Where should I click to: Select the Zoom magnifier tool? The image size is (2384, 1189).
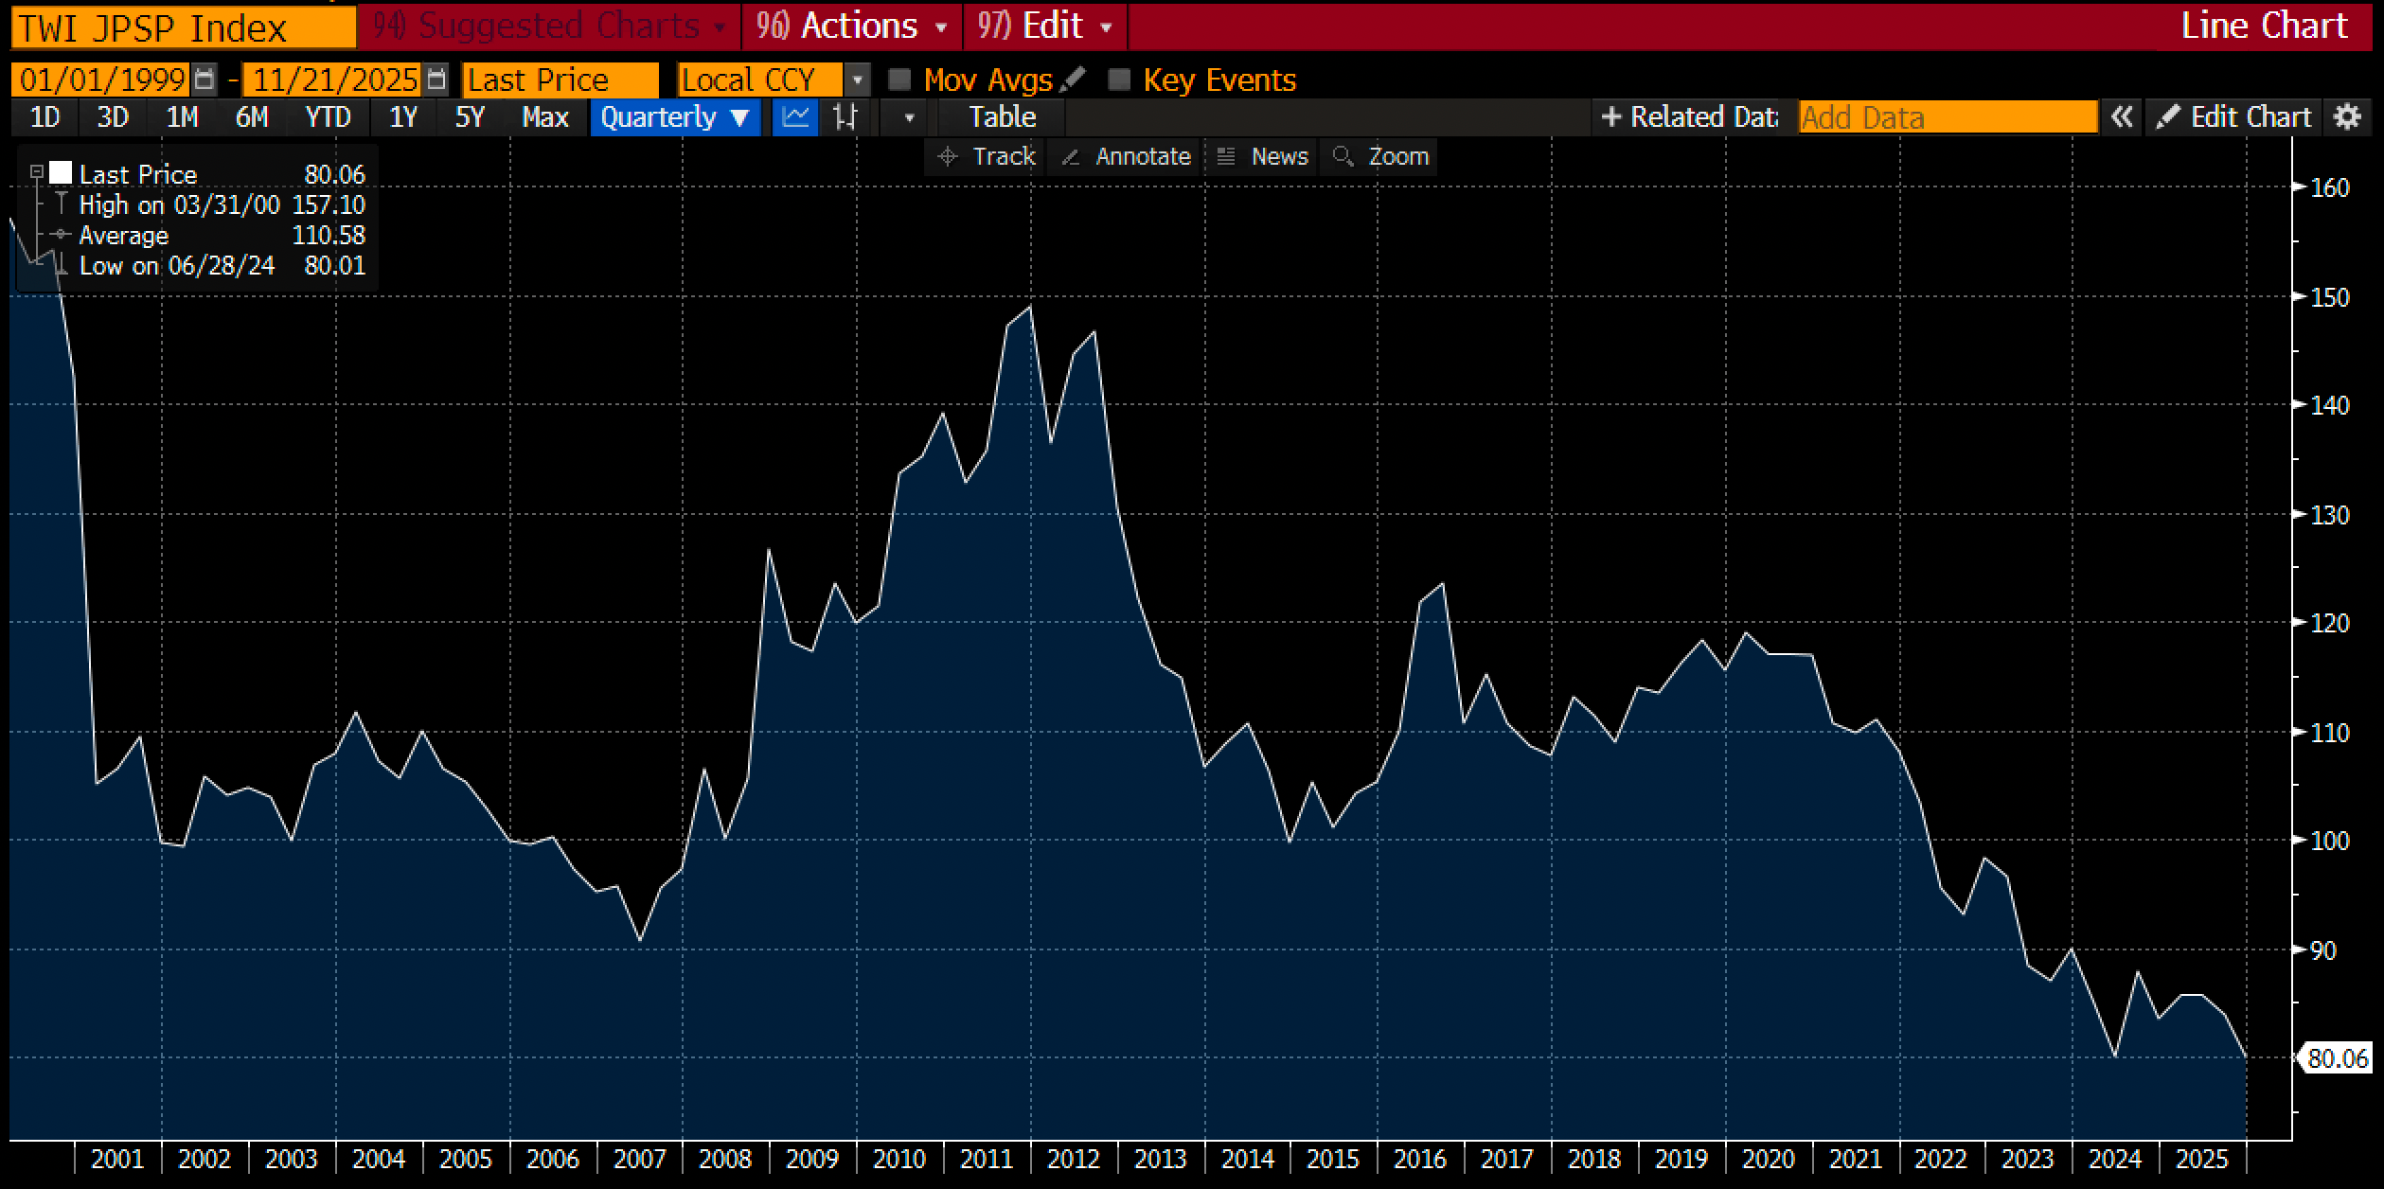click(x=1381, y=156)
